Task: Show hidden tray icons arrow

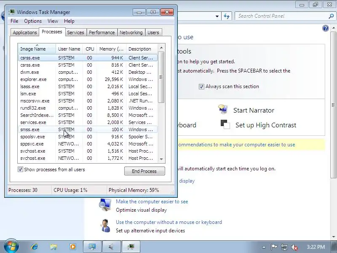Action: tap(264, 247)
